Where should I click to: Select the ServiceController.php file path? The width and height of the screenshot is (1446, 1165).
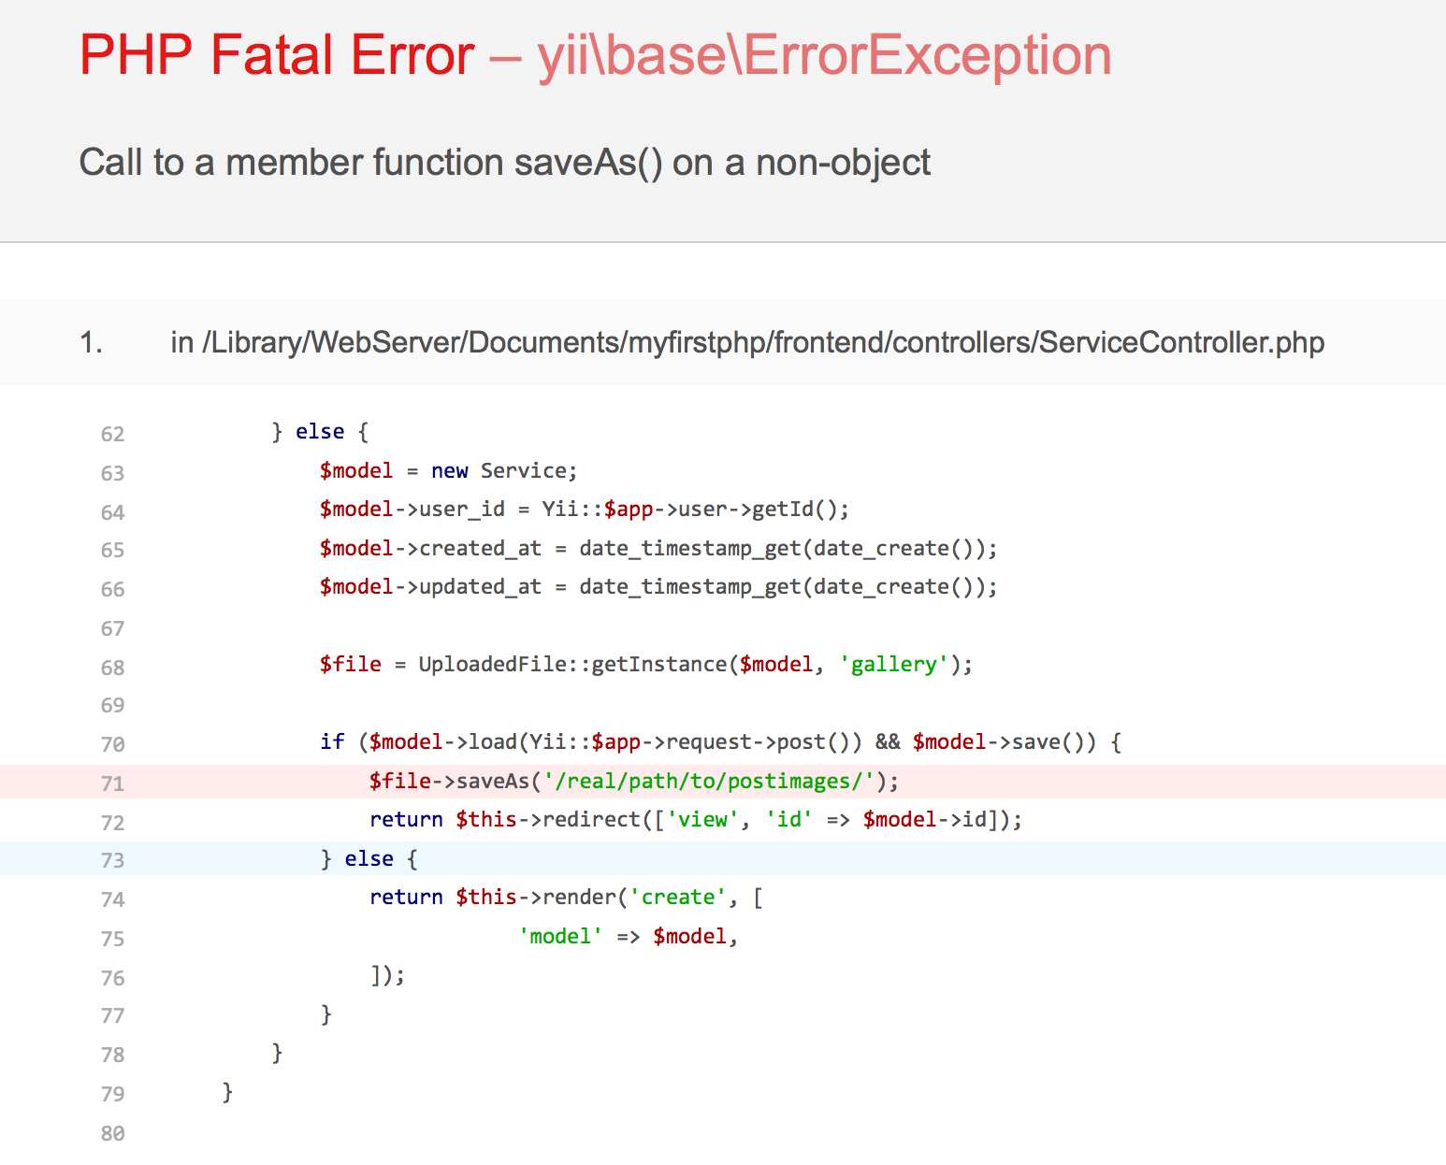pyautogui.click(x=746, y=342)
